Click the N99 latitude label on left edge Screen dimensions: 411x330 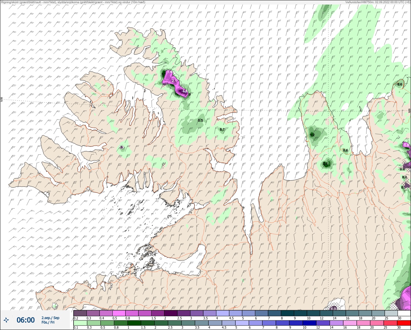pyautogui.click(x=2, y=100)
